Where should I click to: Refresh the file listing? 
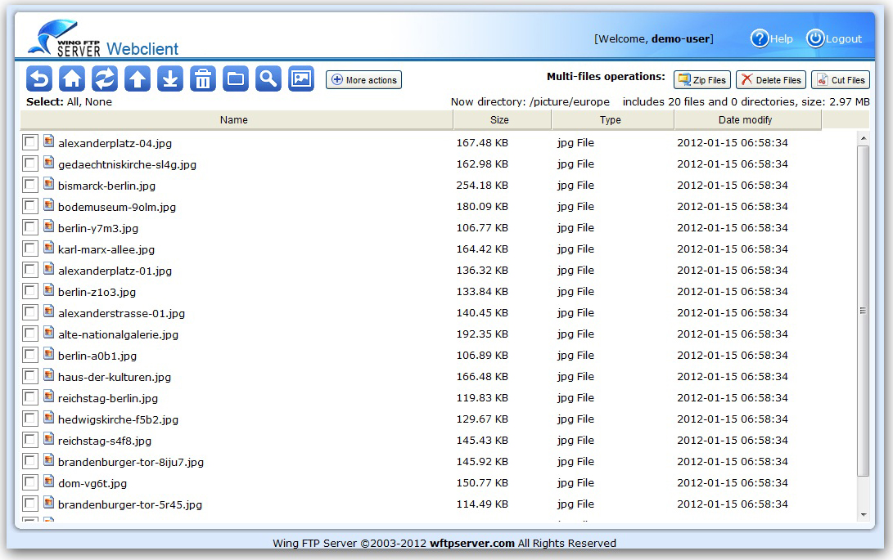point(105,78)
